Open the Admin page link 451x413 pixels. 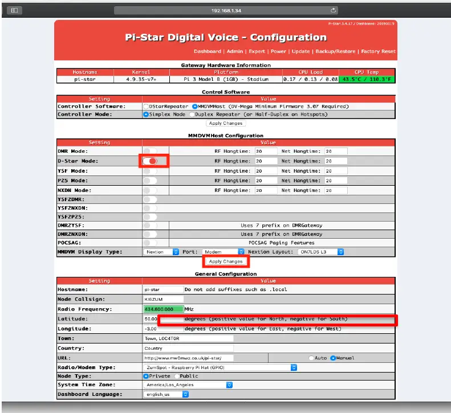click(x=235, y=51)
